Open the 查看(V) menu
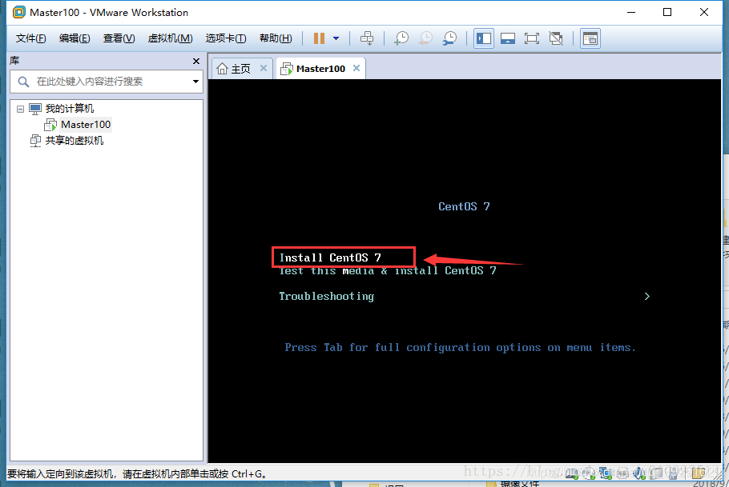The width and height of the screenshot is (729, 487). pyautogui.click(x=119, y=38)
